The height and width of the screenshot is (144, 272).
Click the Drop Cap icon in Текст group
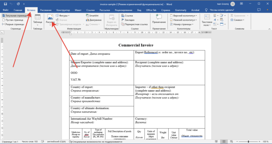(x=215, y=24)
